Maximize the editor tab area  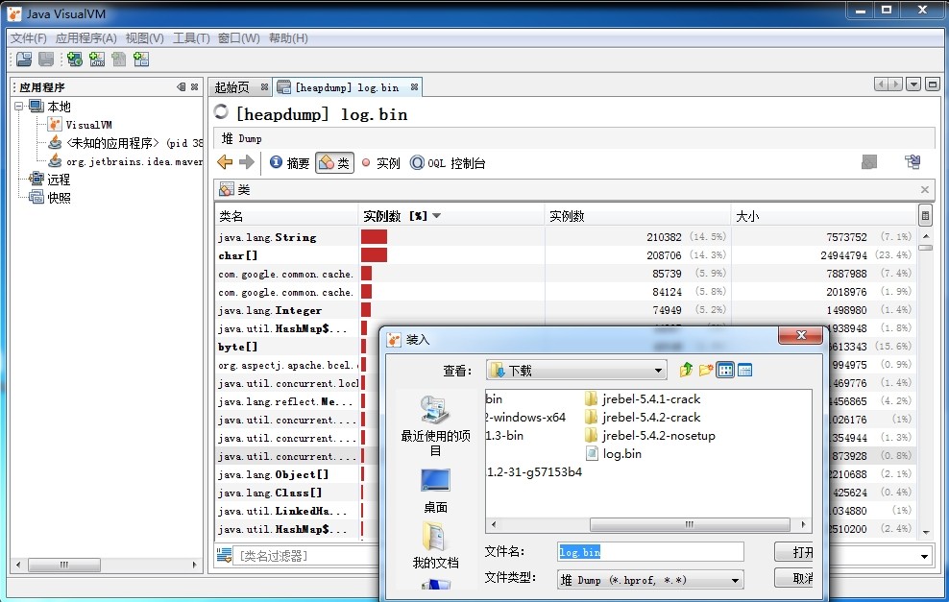tap(933, 84)
